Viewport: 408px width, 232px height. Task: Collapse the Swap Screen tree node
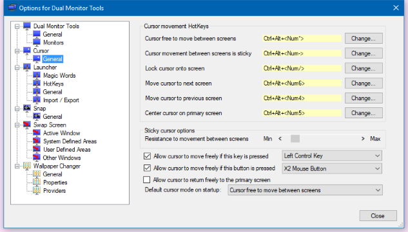coord(17,125)
